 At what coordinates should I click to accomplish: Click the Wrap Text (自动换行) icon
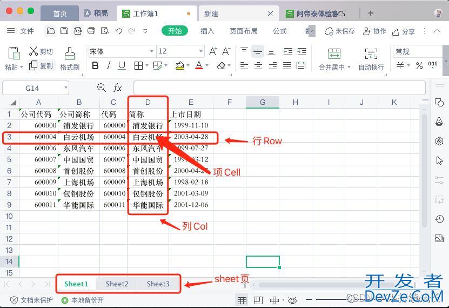coord(371,53)
